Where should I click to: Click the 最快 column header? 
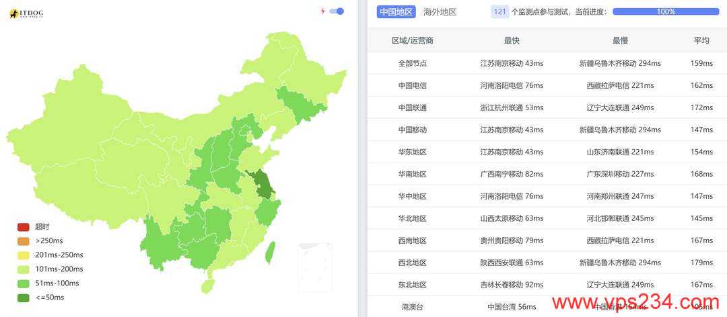pos(512,41)
